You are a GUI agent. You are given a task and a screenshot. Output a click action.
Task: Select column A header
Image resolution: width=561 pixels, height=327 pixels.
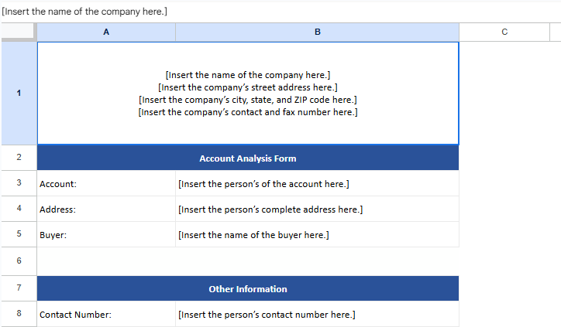pyautogui.click(x=106, y=32)
